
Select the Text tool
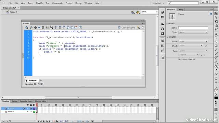coord(216,38)
